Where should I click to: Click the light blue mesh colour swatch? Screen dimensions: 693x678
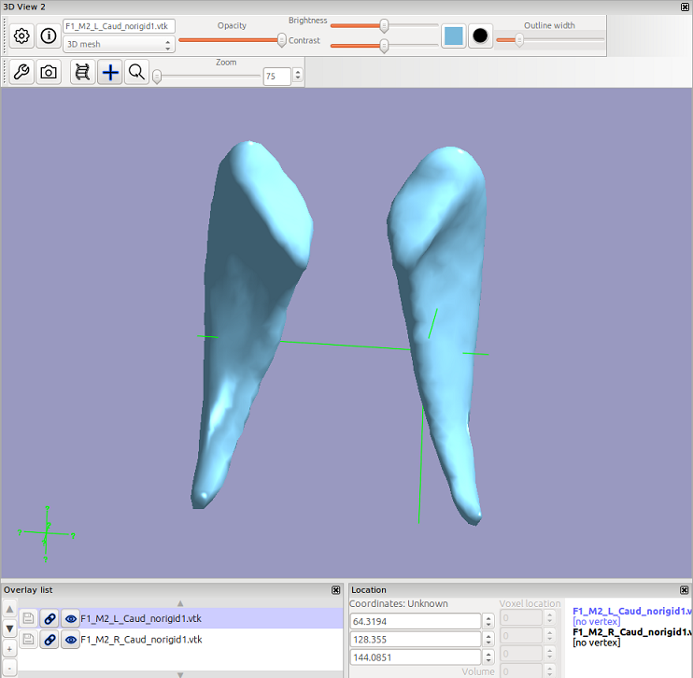[453, 35]
